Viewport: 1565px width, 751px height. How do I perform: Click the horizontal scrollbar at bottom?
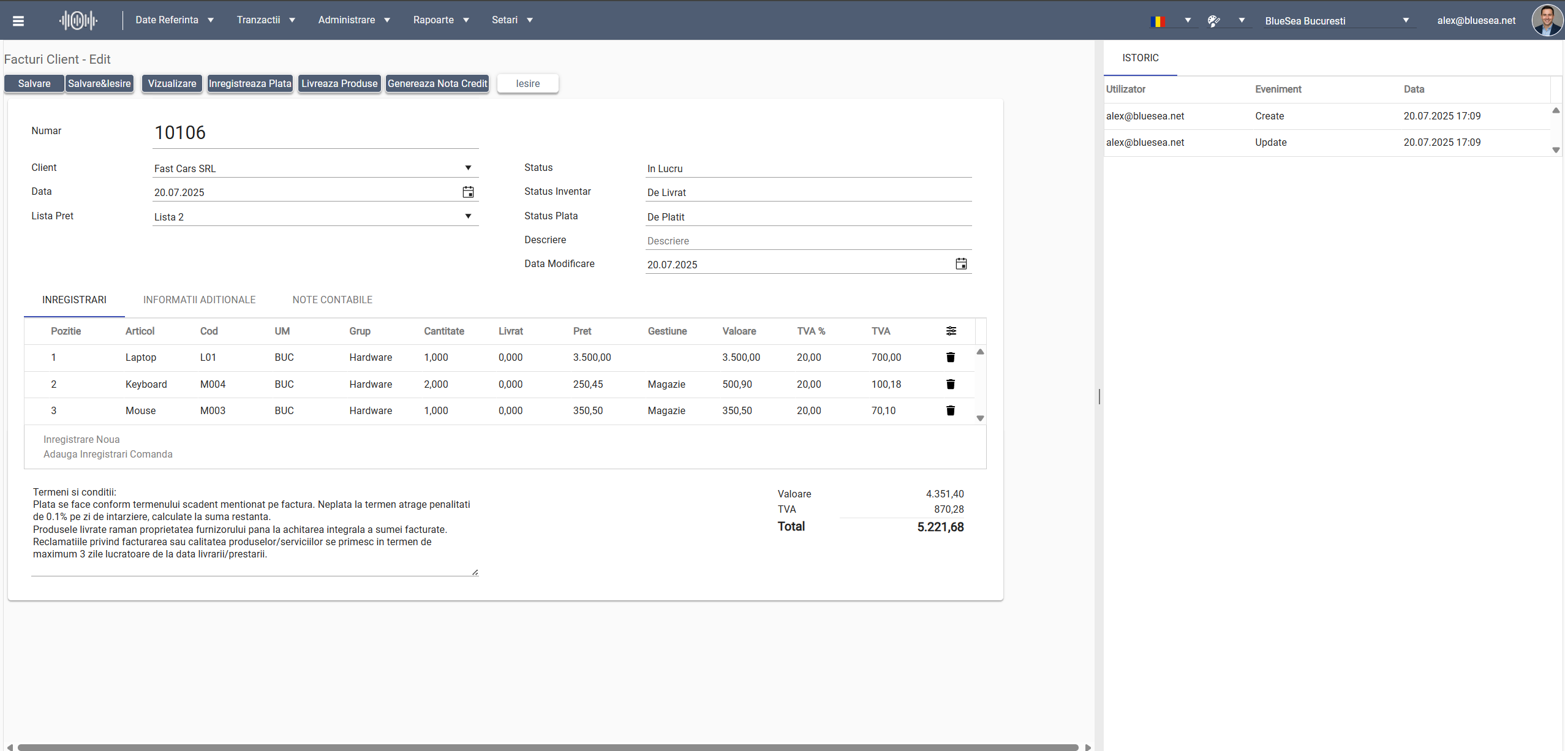click(548, 747)
